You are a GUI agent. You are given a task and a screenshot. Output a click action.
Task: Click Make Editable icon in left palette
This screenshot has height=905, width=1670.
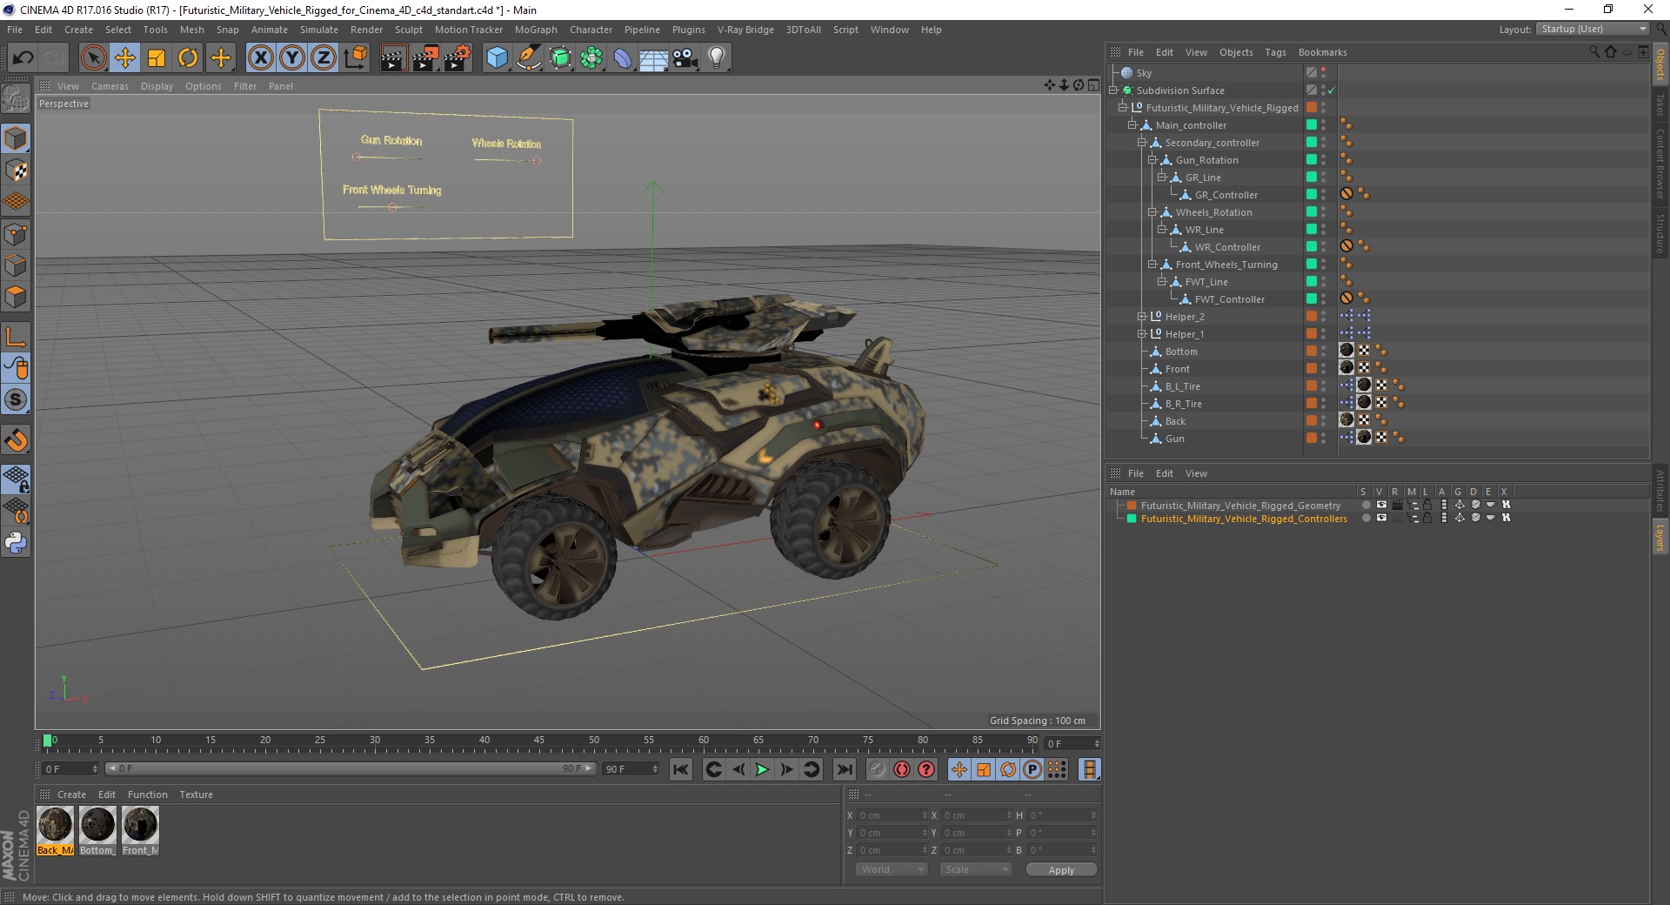(16, 100)
